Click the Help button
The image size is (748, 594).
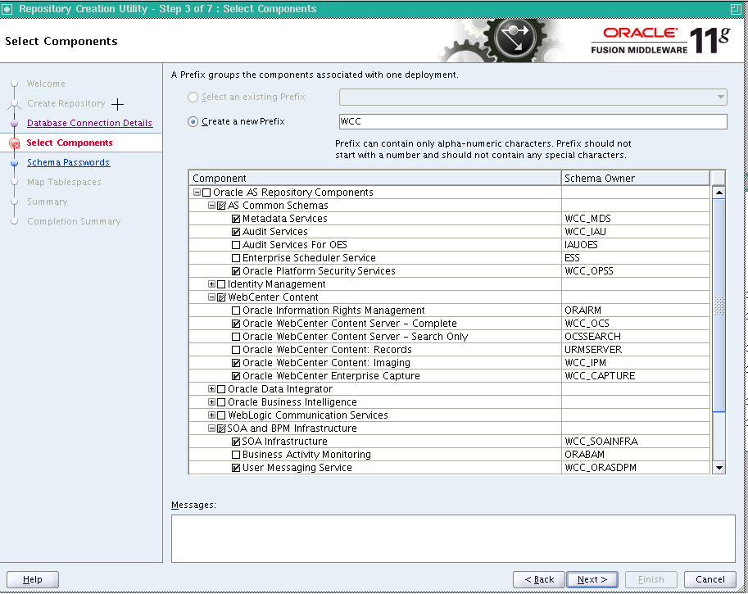coord(33,580)
